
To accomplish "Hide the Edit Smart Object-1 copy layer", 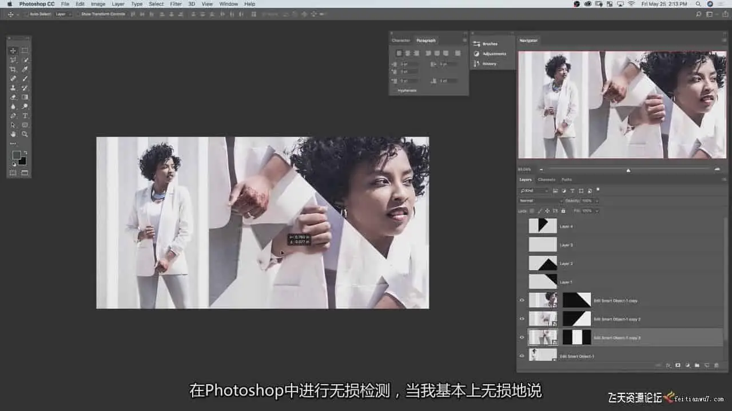I will (522, 300).
